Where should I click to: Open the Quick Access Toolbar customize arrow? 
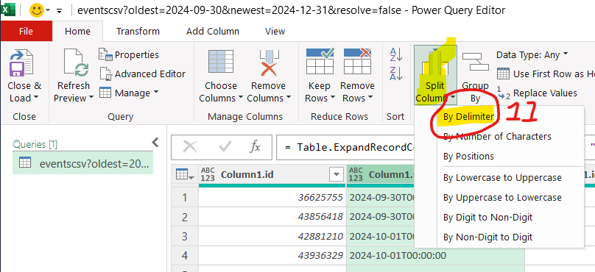pos(59,10)
